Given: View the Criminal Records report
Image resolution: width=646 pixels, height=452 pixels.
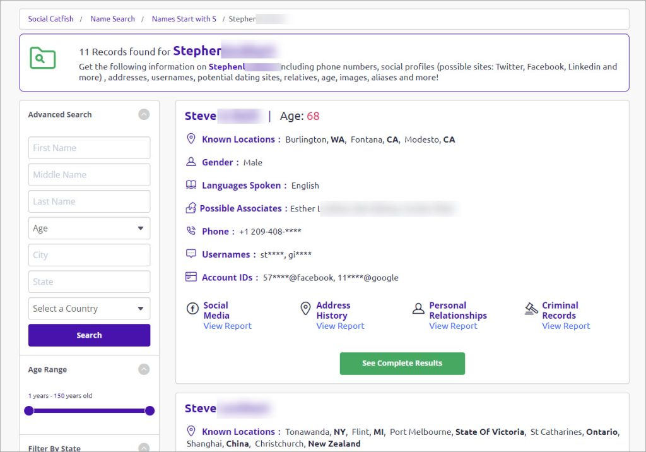Looking at the screenshot, I should pyautogui.click(x=566, y=326).
